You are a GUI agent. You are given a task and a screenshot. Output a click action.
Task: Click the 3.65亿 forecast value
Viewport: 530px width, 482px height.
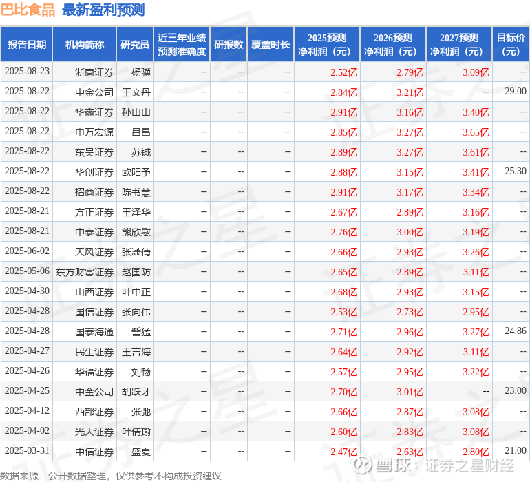click(x=476, y=132)
